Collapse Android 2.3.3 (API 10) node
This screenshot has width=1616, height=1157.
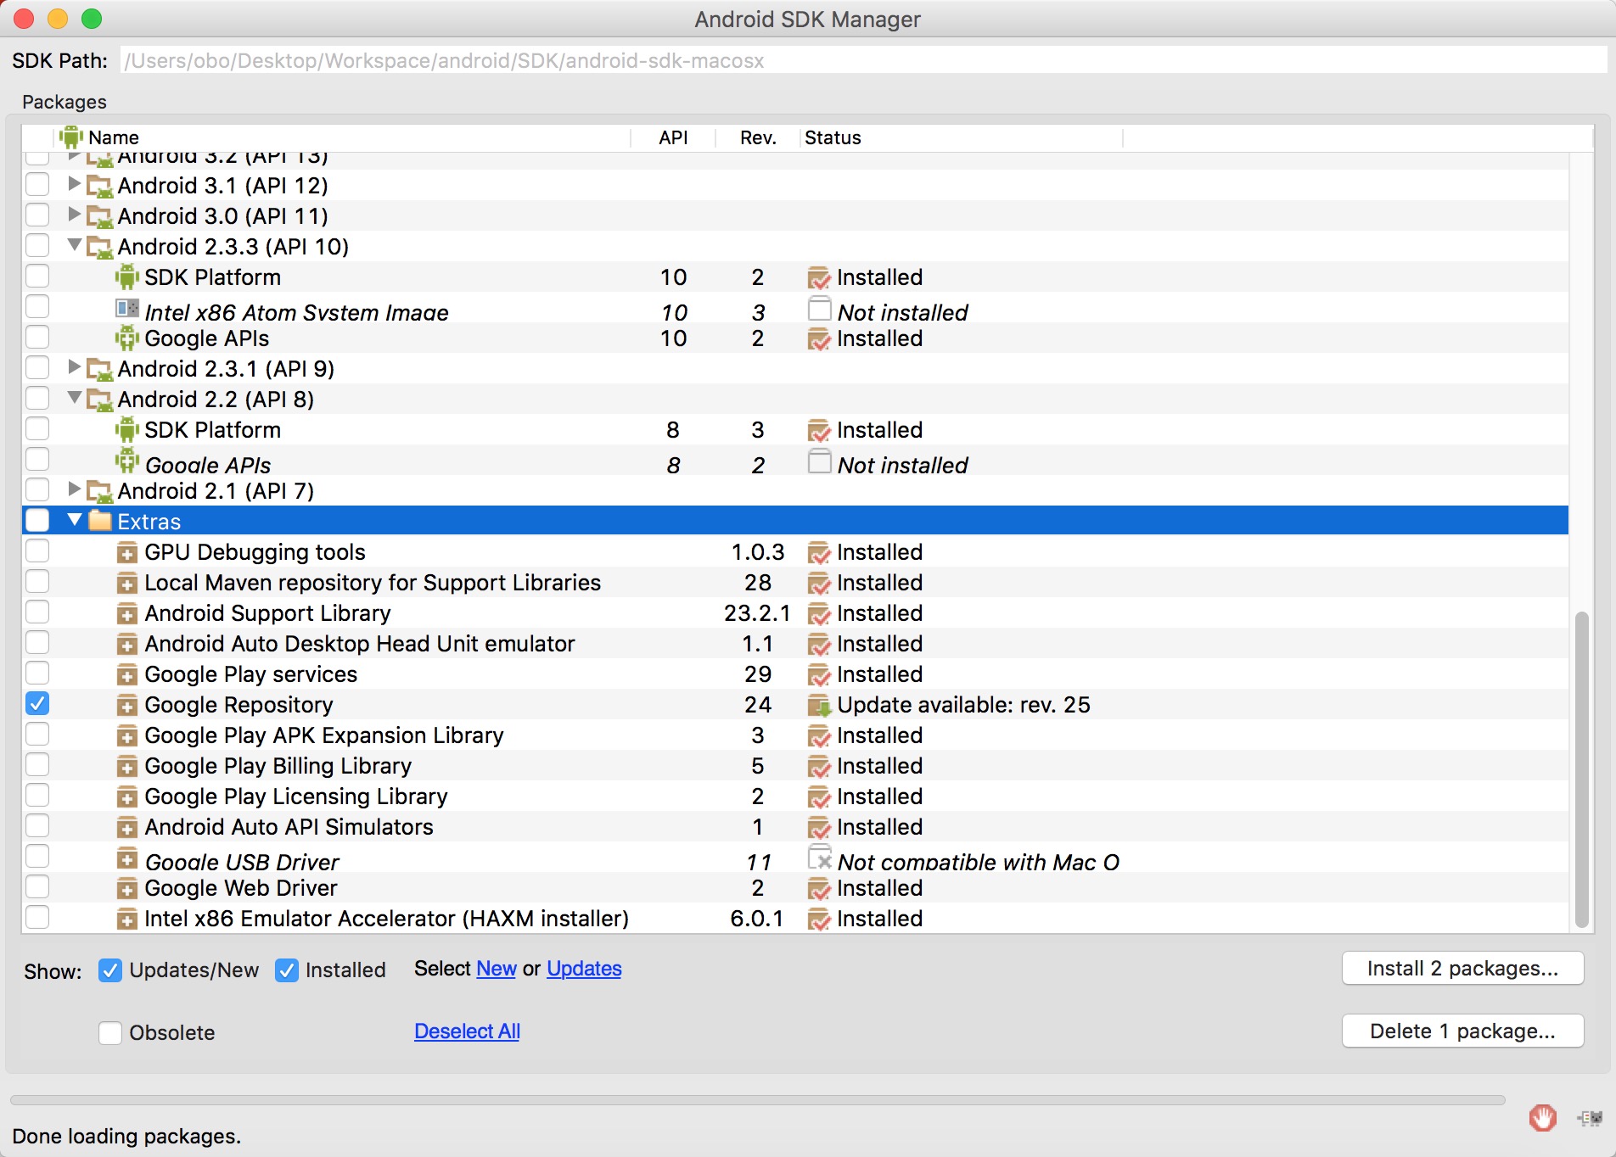(75, 244)
